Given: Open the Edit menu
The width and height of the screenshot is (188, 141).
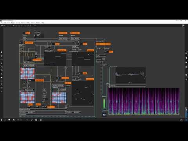Looking at the screenshot, I should click(5, 23).
